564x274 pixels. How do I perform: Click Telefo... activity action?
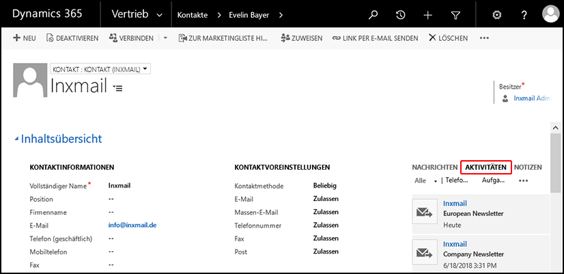(x=457, y=181)
